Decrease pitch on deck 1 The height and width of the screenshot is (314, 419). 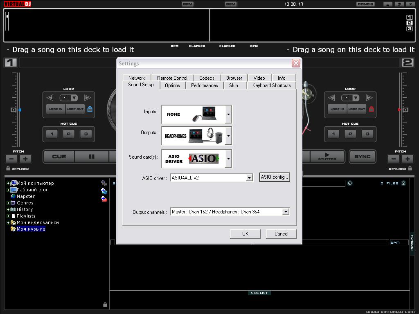[x=11, y=159]
